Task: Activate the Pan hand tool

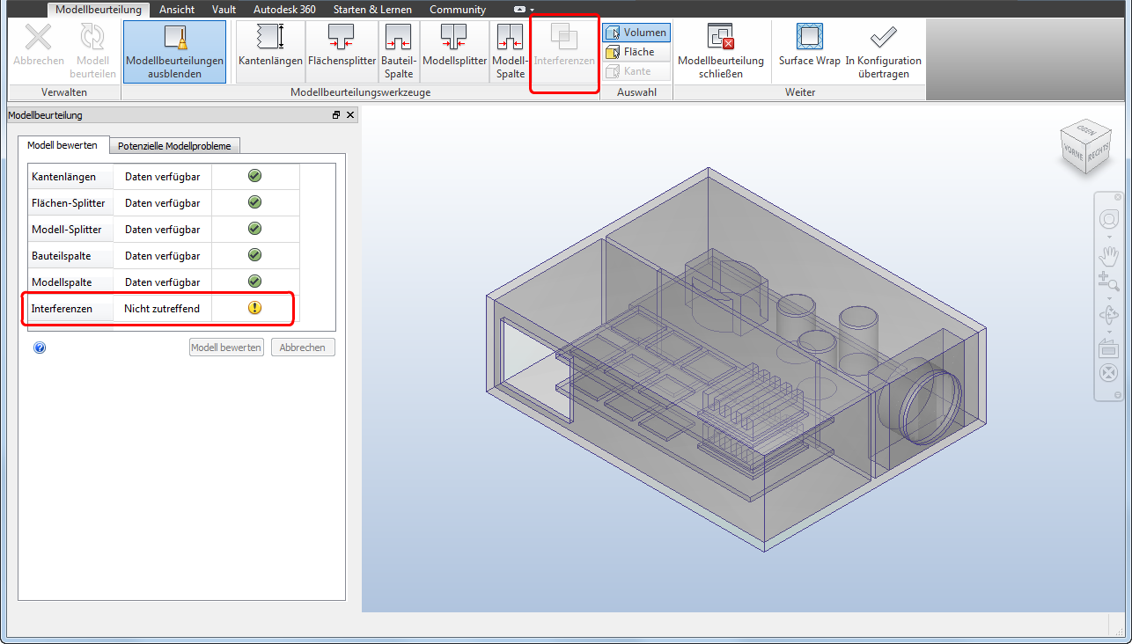Action: pyautogui.click(x=1109, y=256)
